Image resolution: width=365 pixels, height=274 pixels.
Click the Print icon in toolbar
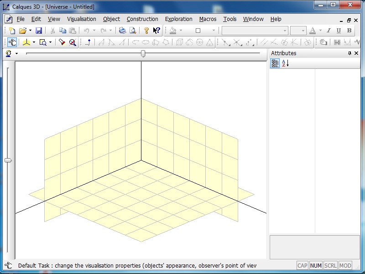[122, 31]
